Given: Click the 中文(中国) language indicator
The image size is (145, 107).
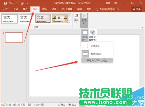Looking at the screenshot, I should click(x=39, y=105).
